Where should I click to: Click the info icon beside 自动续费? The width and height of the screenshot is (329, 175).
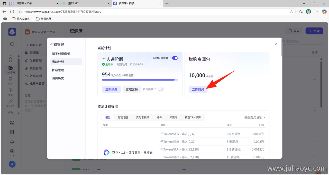(155, 89)
